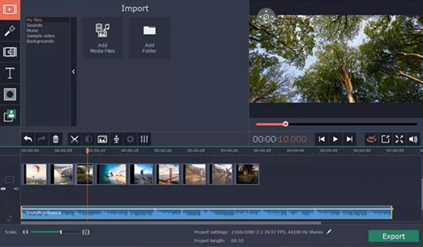This screenshot has width=423, height=247.
Task: Undo the last action
Action: 28,139
